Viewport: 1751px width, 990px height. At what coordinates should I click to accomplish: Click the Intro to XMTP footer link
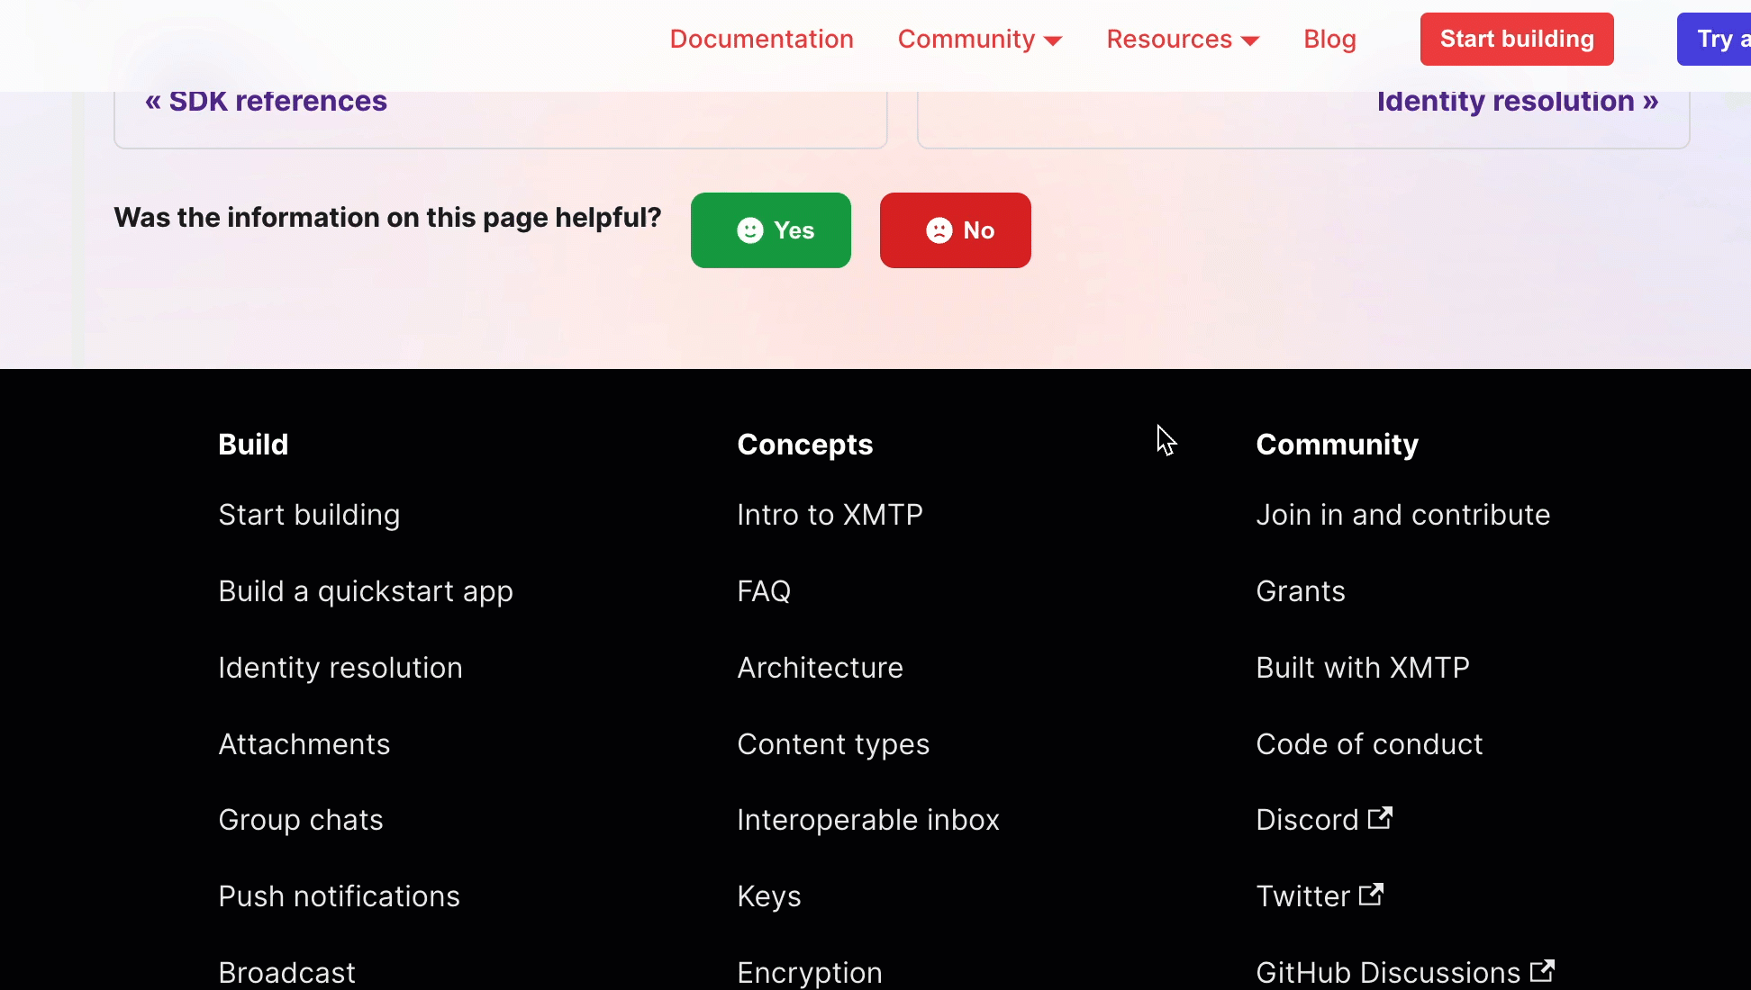(x=830, y=513)
